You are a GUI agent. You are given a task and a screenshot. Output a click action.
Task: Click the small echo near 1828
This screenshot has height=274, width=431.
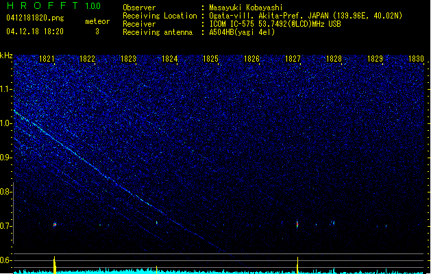pyautogui.click(x=332, y=223)
